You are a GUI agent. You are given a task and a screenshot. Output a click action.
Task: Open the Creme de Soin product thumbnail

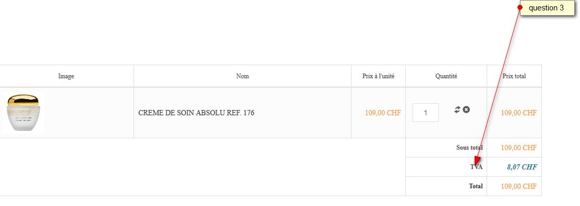[x=23, y=113]
